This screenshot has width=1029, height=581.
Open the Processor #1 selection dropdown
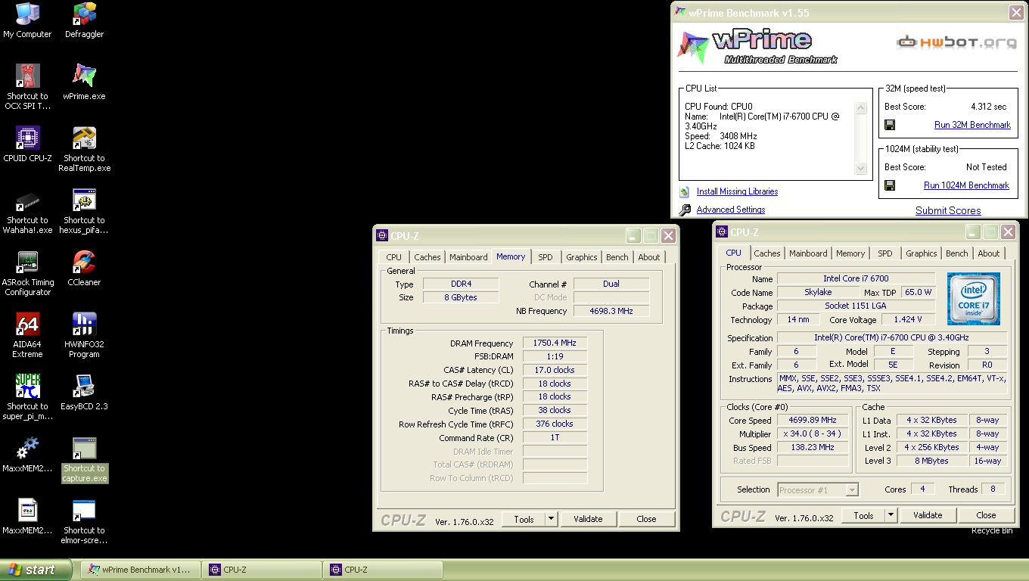(x=819, y=490)
